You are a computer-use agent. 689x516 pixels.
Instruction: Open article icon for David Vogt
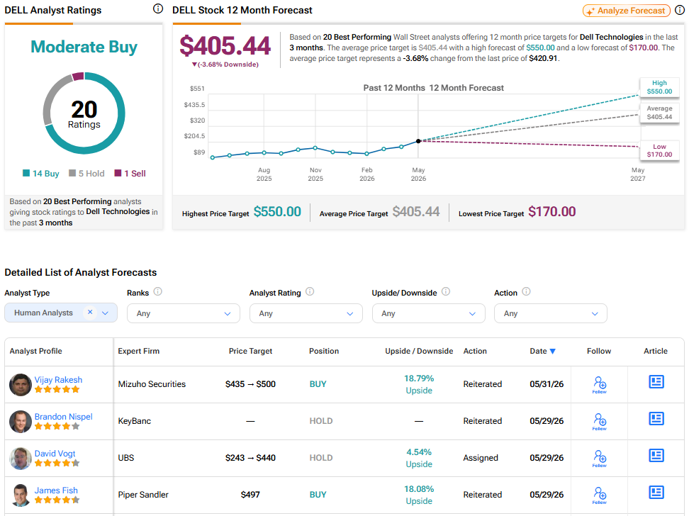click(x=656, y=455)
